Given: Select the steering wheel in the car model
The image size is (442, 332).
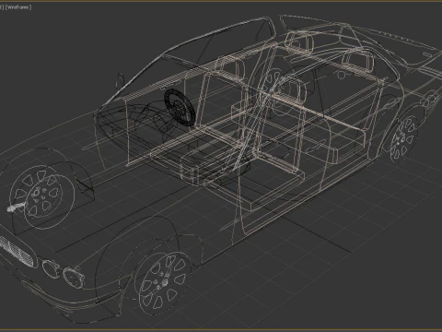Looking at the screenshot, I should coord(180,108).
